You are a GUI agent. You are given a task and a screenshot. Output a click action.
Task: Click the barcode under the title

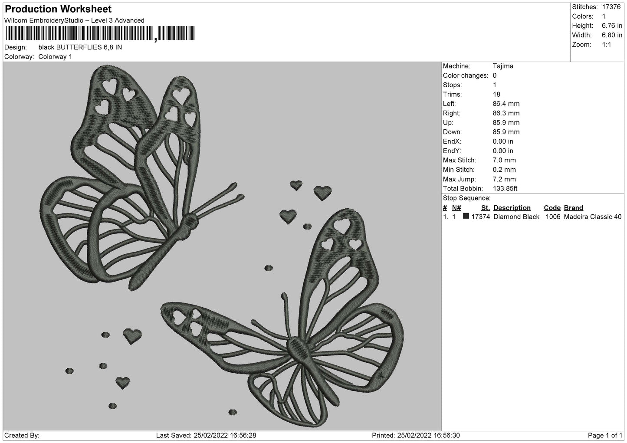[x=100, y=34]
